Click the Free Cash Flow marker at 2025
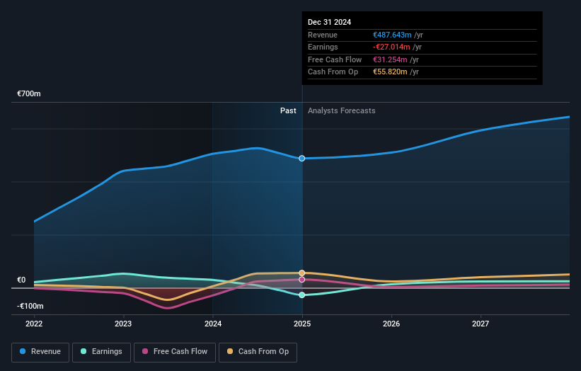 pyautogui.click(x=302, y=280)
